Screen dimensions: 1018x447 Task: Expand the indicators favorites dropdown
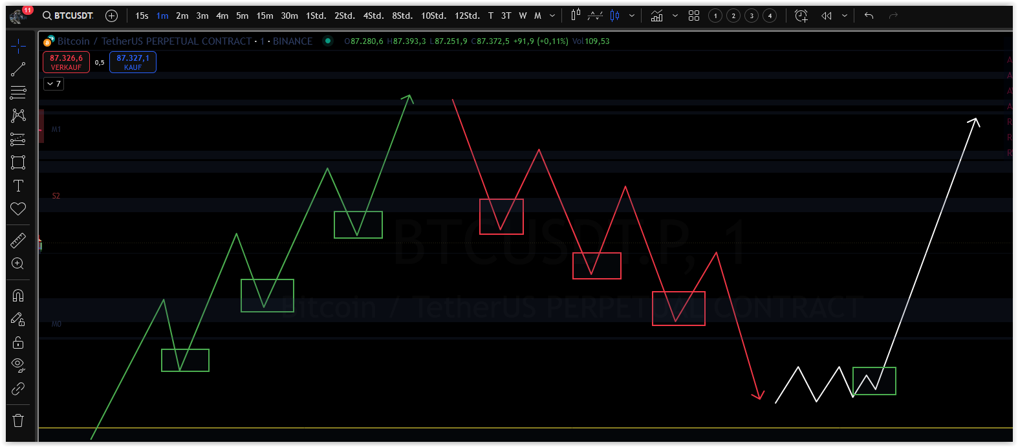click(x=675, y=16)
